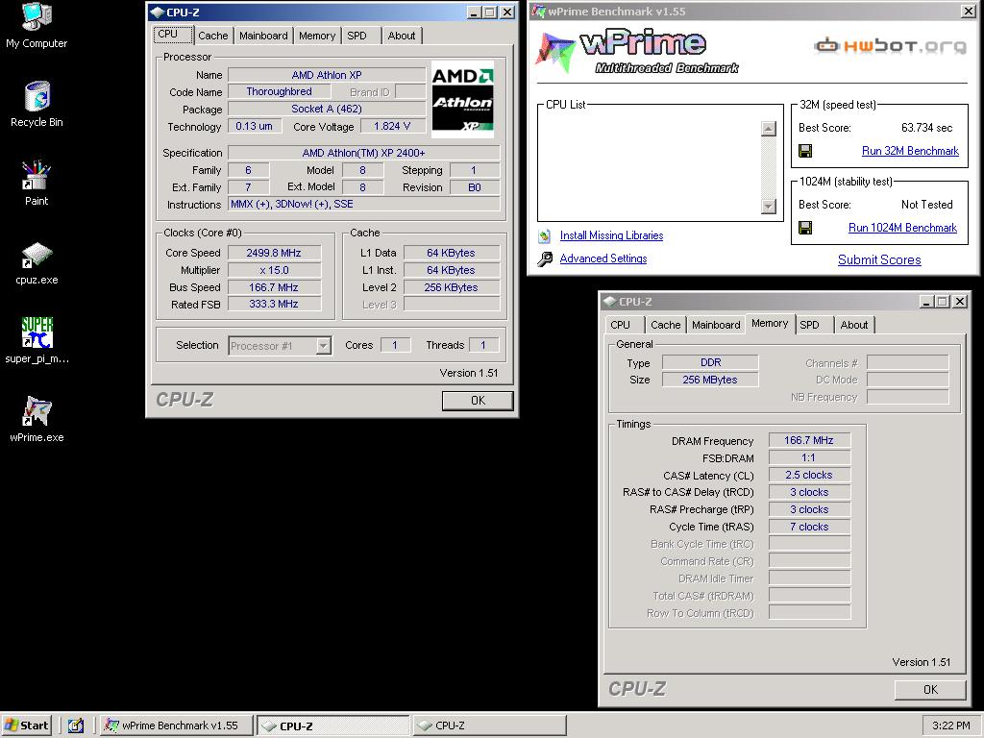Select cpuz.exe desktop icon

(37, 262)
